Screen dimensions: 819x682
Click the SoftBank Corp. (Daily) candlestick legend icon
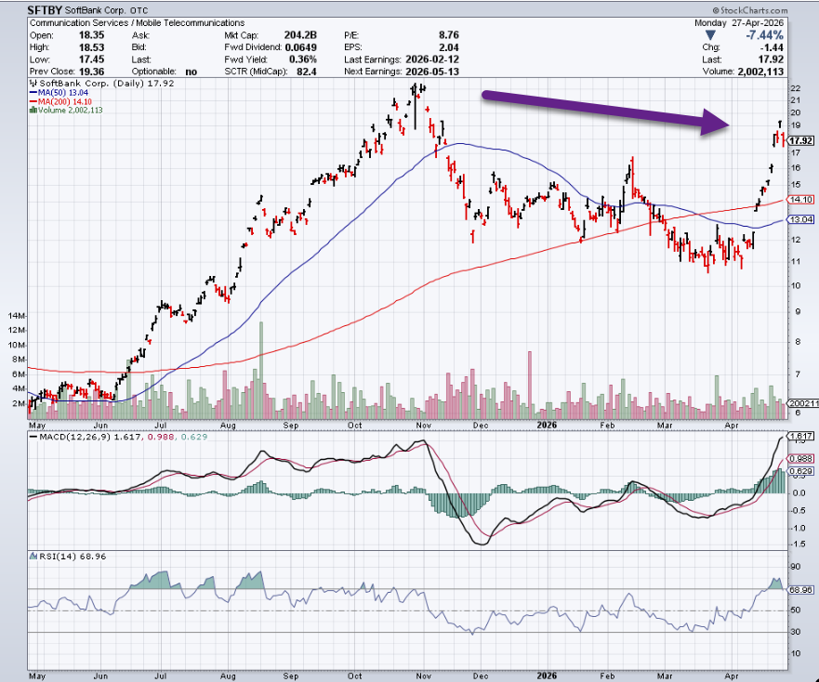(32, 84)
